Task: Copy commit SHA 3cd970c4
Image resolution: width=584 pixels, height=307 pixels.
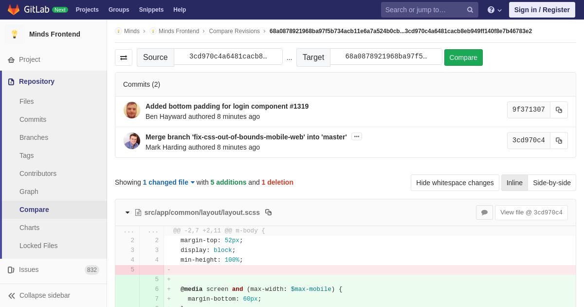Action: click(x=559, y=140)
